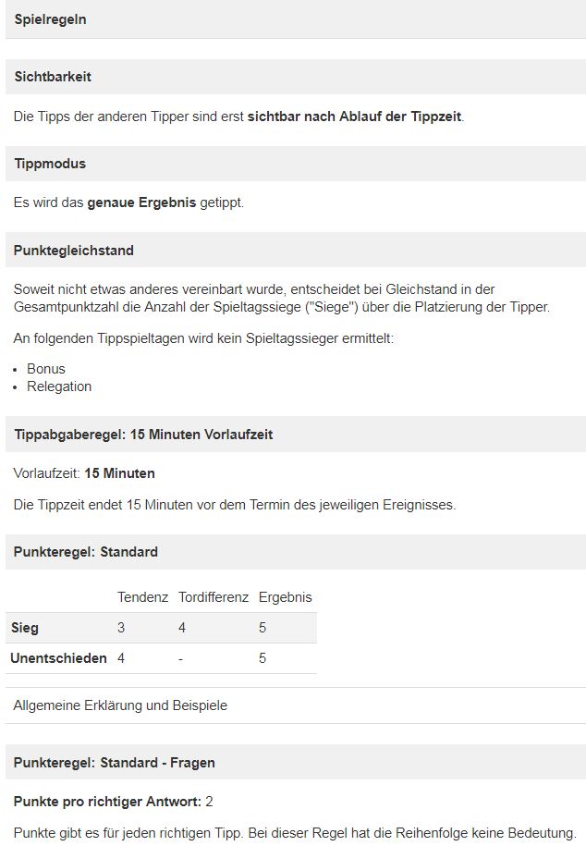The image size is (586, 846).
Task: Select the Punktegleichstand section header
Action: click(74, 251)
